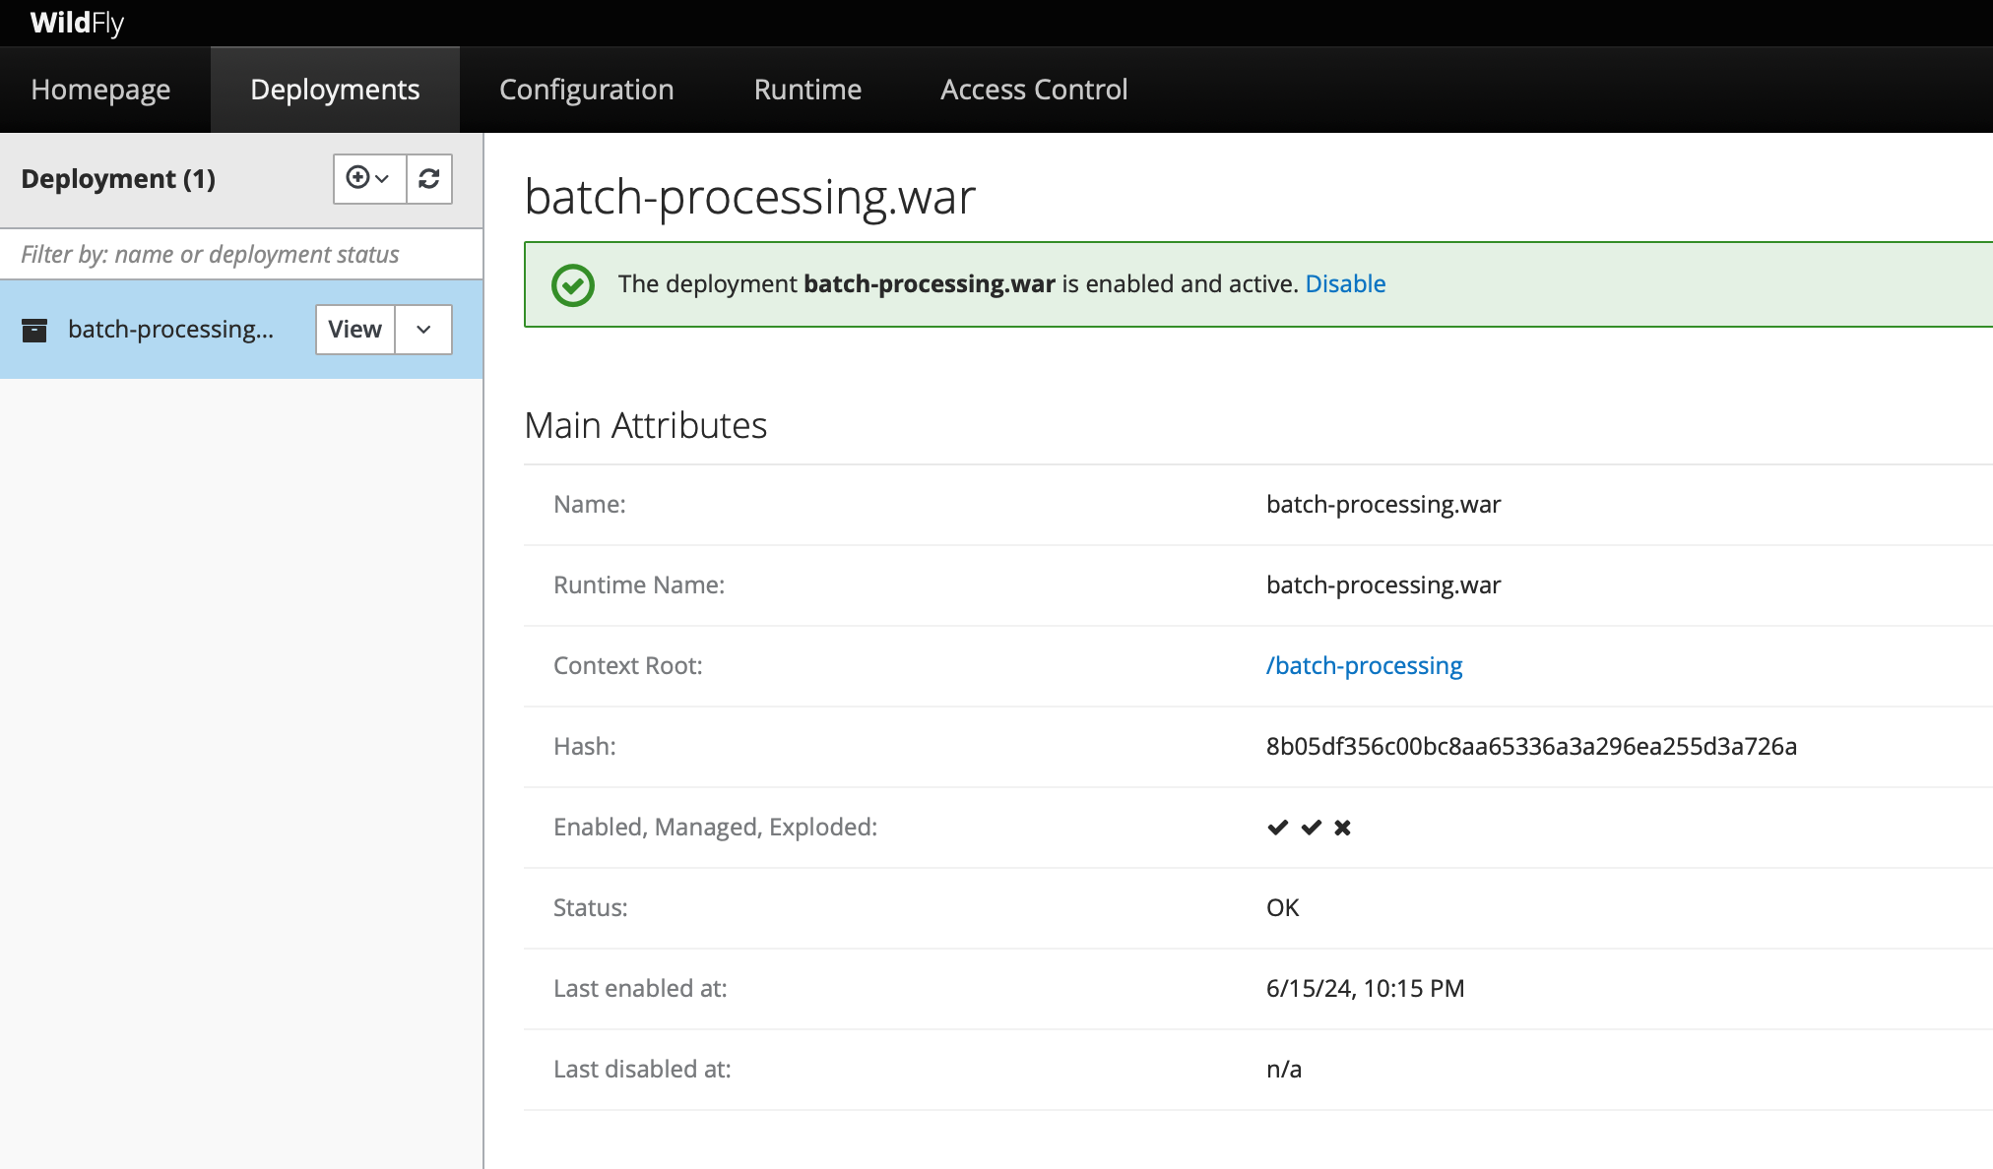The image size is (1993, 1169).
Task: Focus the deployment filter input field
Action: (x=240, y=255)
